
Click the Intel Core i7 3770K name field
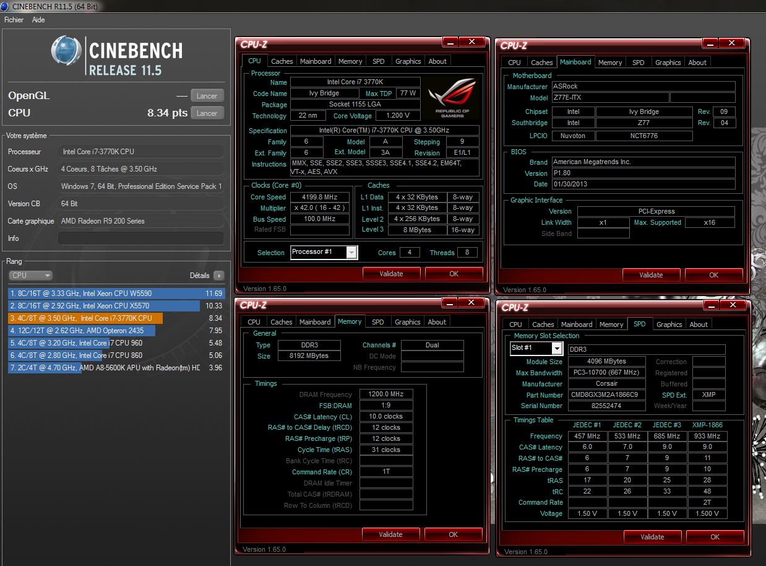355,82
